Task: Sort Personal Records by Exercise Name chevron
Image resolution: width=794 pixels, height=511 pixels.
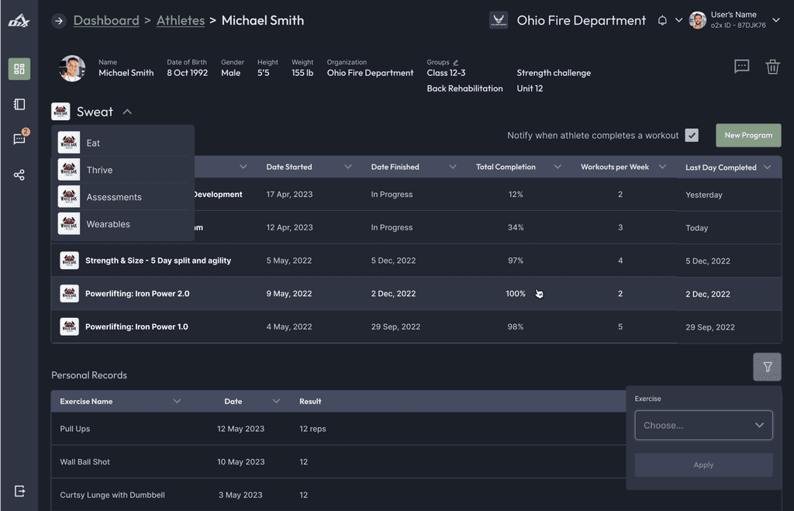Action: 177,401
